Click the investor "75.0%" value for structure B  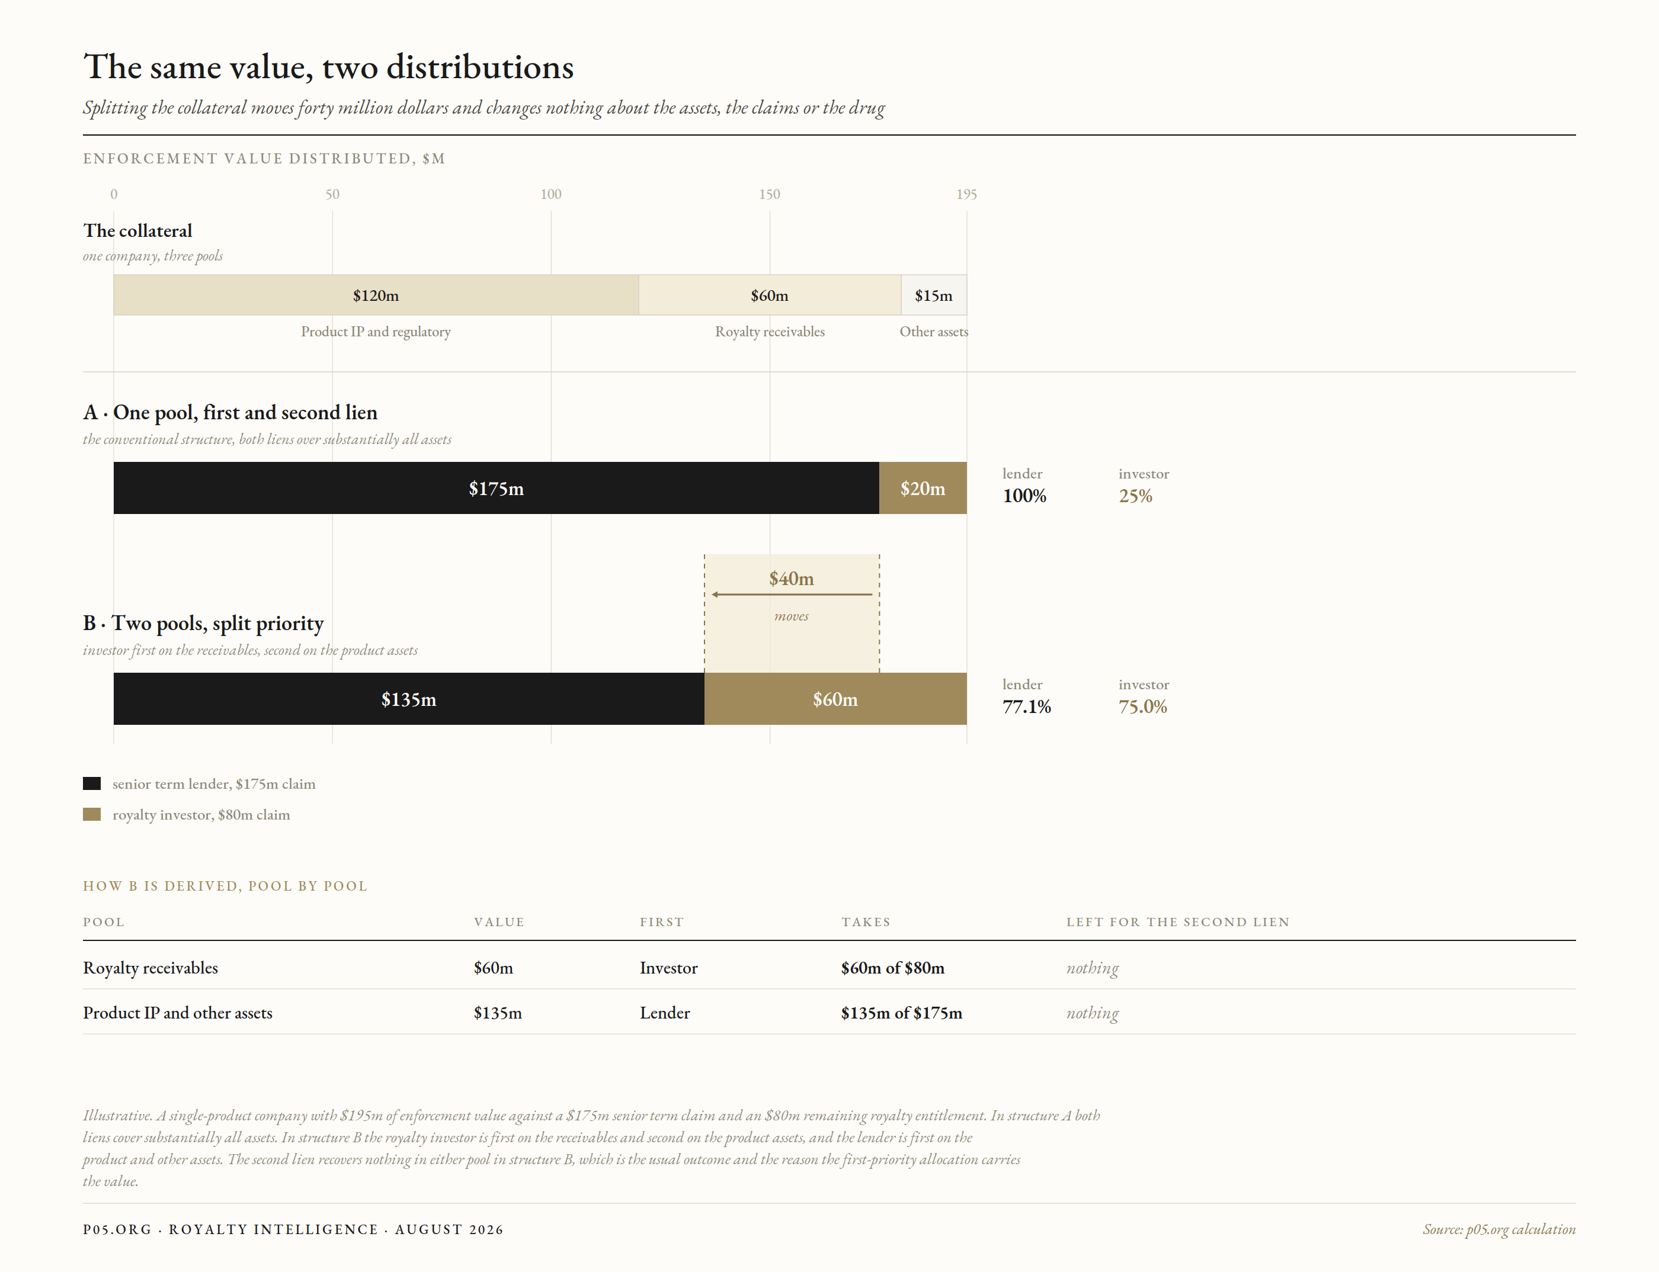pos(1142,706)
